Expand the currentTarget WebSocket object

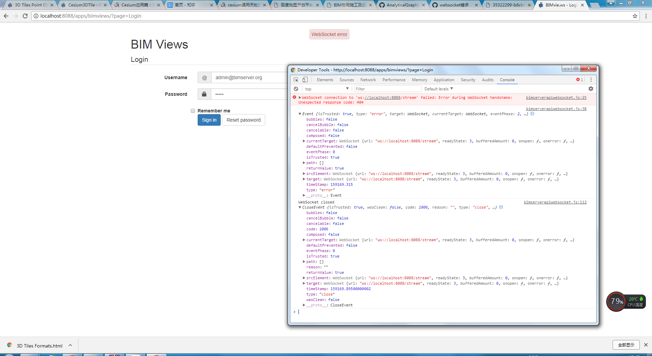[304, 141]
